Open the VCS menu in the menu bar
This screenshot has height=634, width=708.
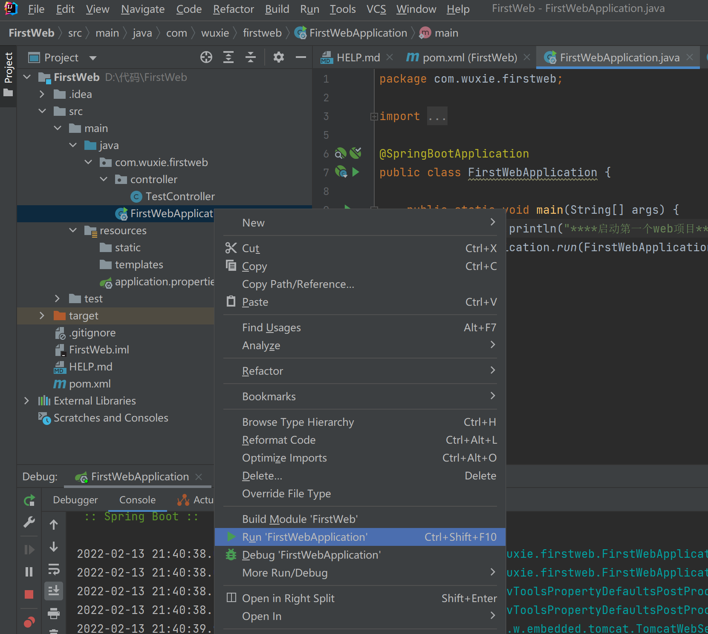[376, 9]
